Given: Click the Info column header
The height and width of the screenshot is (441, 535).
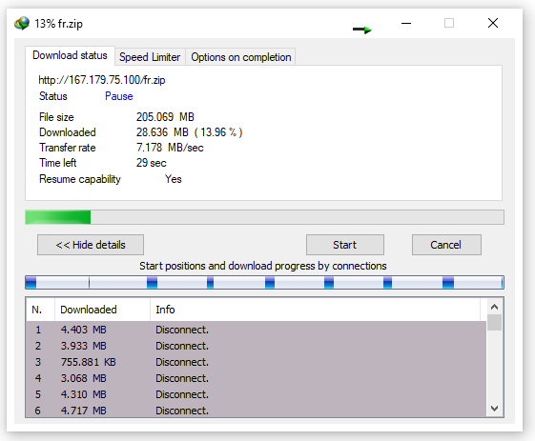Looking at the screenshot, I should [315, 310].
